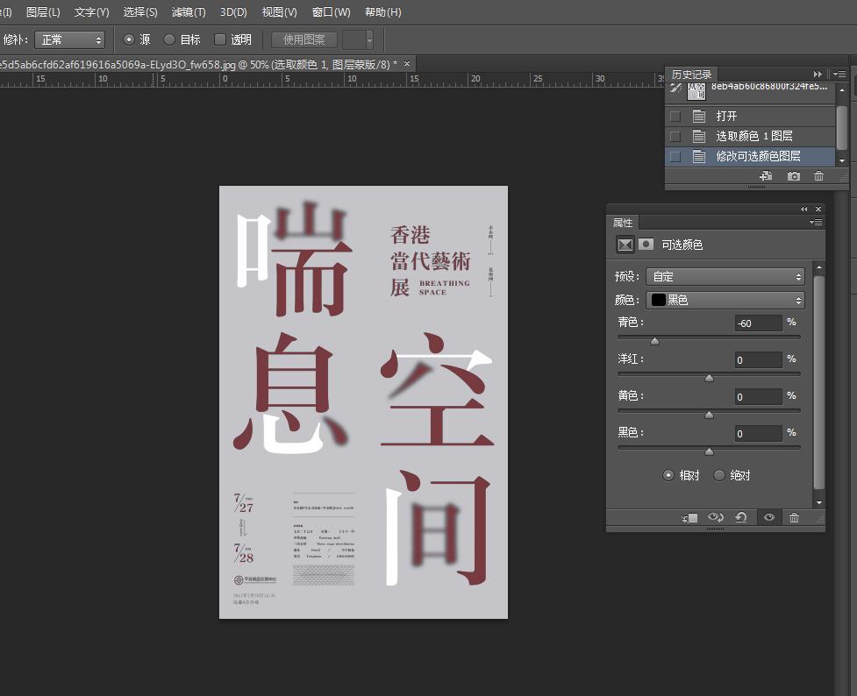Delete the adjustment layer via trash icon
Screen dimensions: 857x696
(794, 517)
